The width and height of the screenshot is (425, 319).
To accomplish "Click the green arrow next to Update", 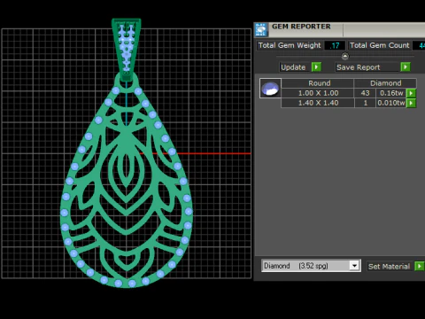I will pyautogui.click(x=316, y=67).
